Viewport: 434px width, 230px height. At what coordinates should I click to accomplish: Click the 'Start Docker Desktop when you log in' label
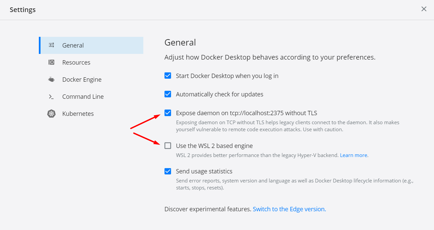227,76
